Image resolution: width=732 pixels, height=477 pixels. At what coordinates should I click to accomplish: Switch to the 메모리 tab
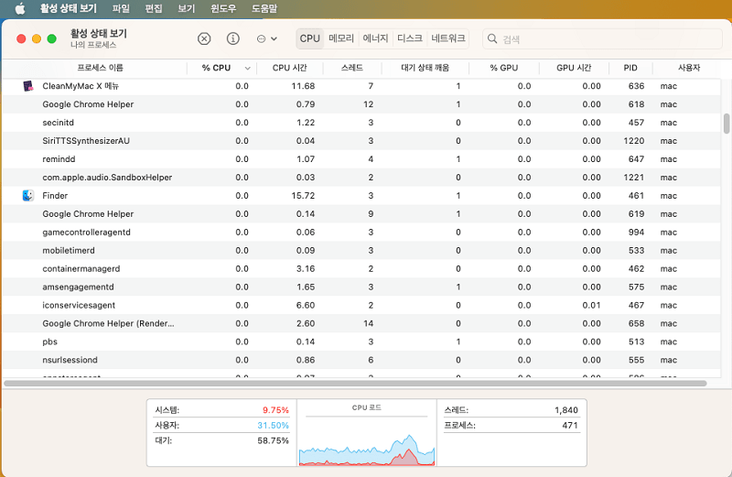tap(341, 38)
